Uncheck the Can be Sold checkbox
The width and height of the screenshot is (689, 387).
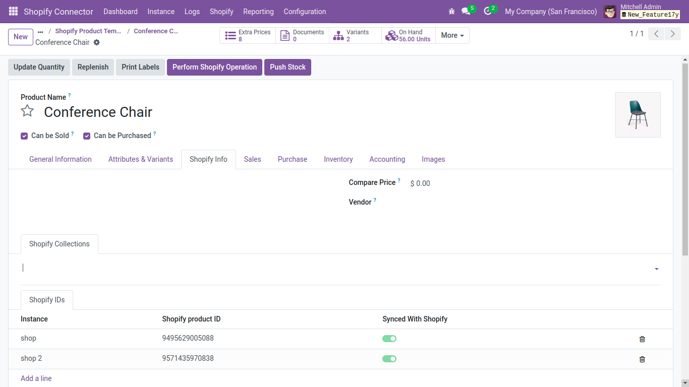pos(24,136)
